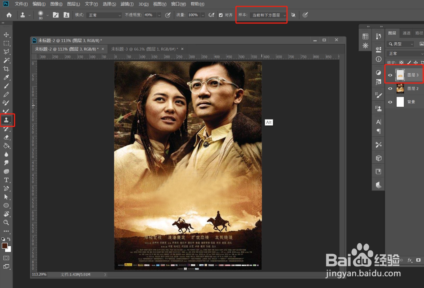Click the background color swatch

point(9,250)
